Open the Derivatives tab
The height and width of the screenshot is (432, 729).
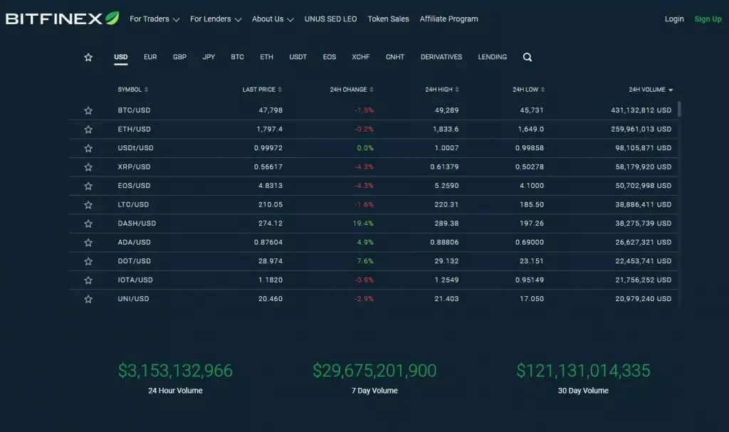tap(441, 57)
